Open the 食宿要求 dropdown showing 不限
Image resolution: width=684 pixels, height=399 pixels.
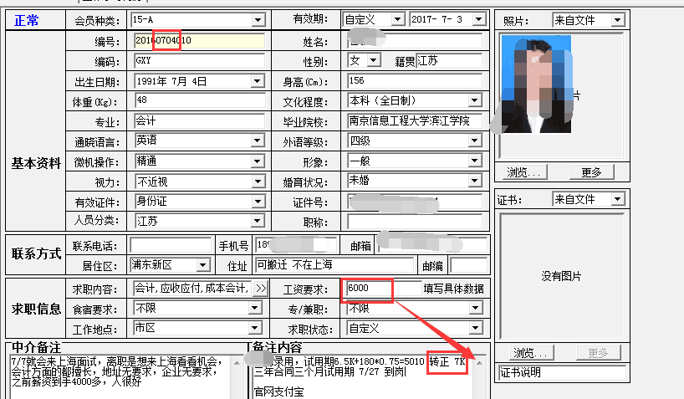(x=255, y=308)
